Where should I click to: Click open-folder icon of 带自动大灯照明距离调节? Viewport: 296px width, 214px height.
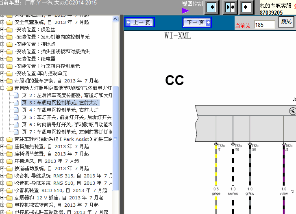tap(9, 88)
